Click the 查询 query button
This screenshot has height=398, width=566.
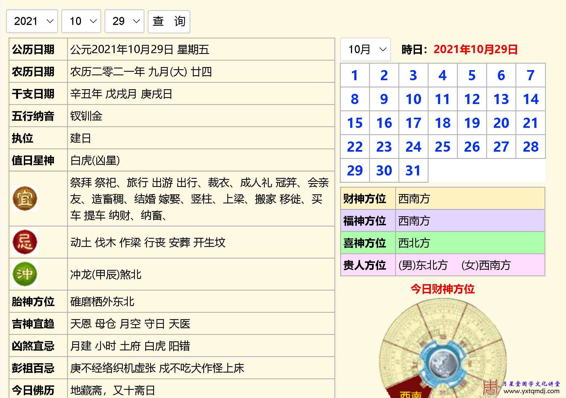[169, 21]
